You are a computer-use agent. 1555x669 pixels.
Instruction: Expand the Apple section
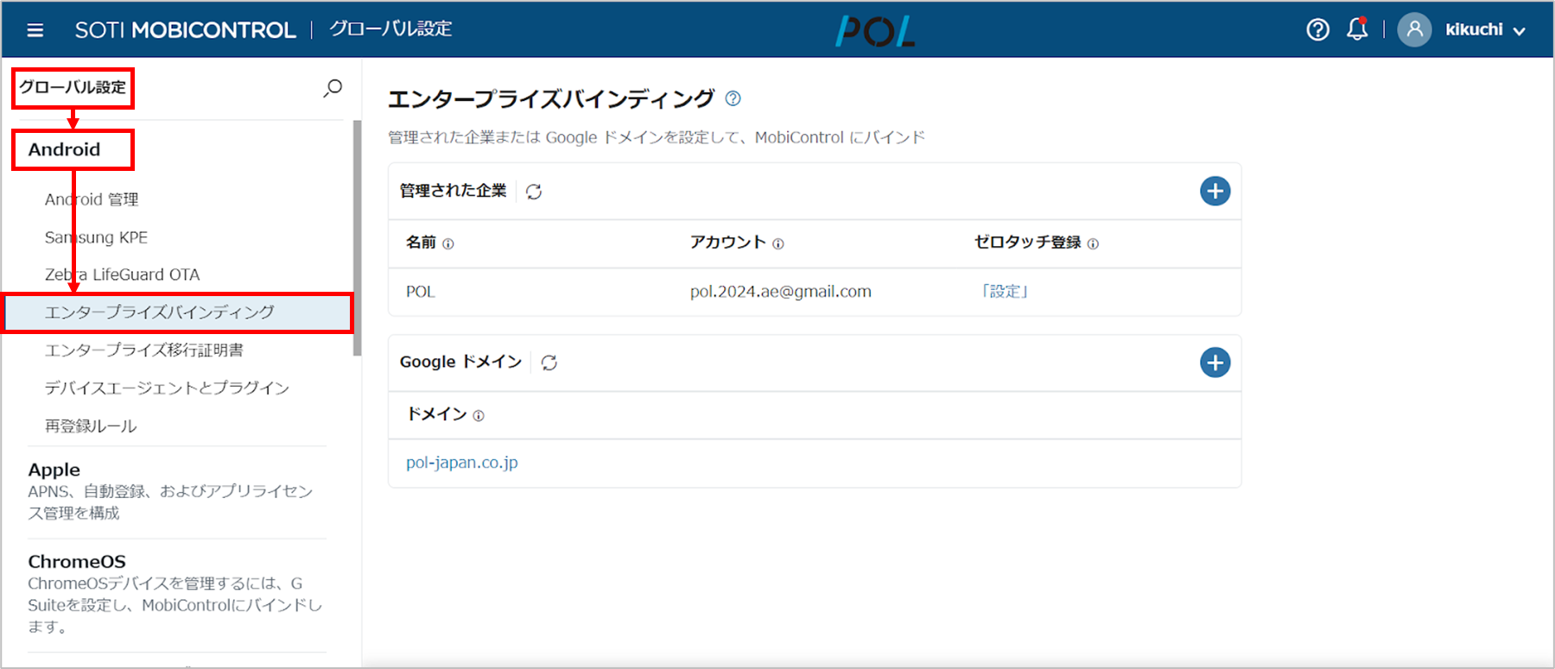click(54, 470)
